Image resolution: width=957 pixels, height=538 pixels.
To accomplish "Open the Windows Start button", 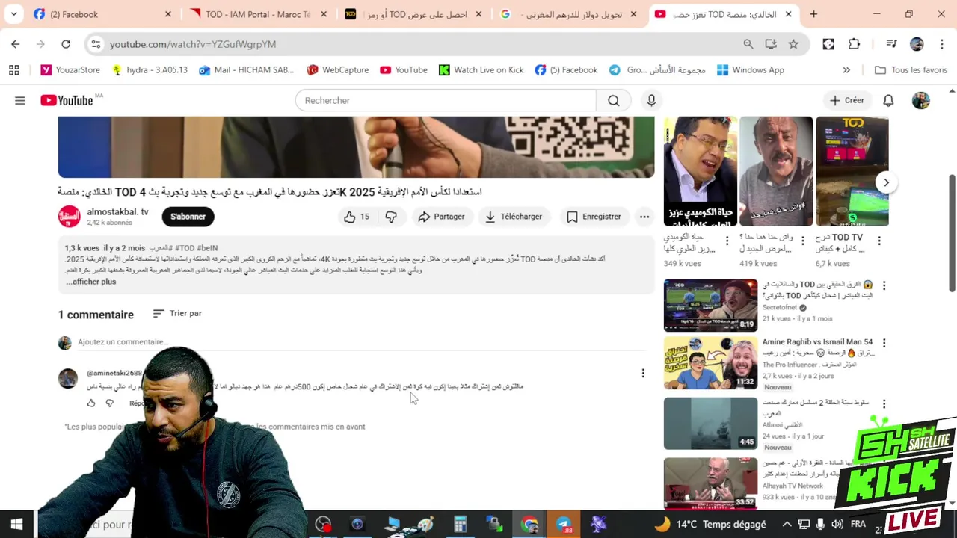I will 16,525.
